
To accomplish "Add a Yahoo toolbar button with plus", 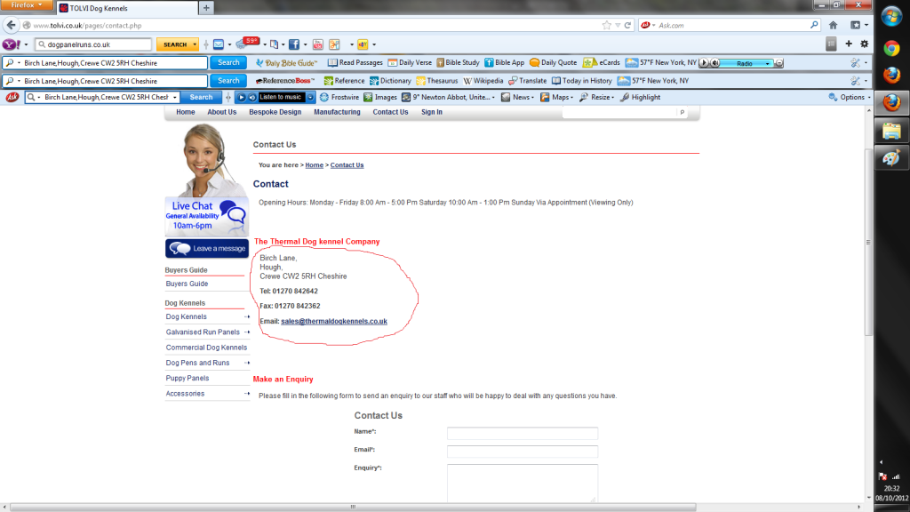I will click(x=849, y=44).
